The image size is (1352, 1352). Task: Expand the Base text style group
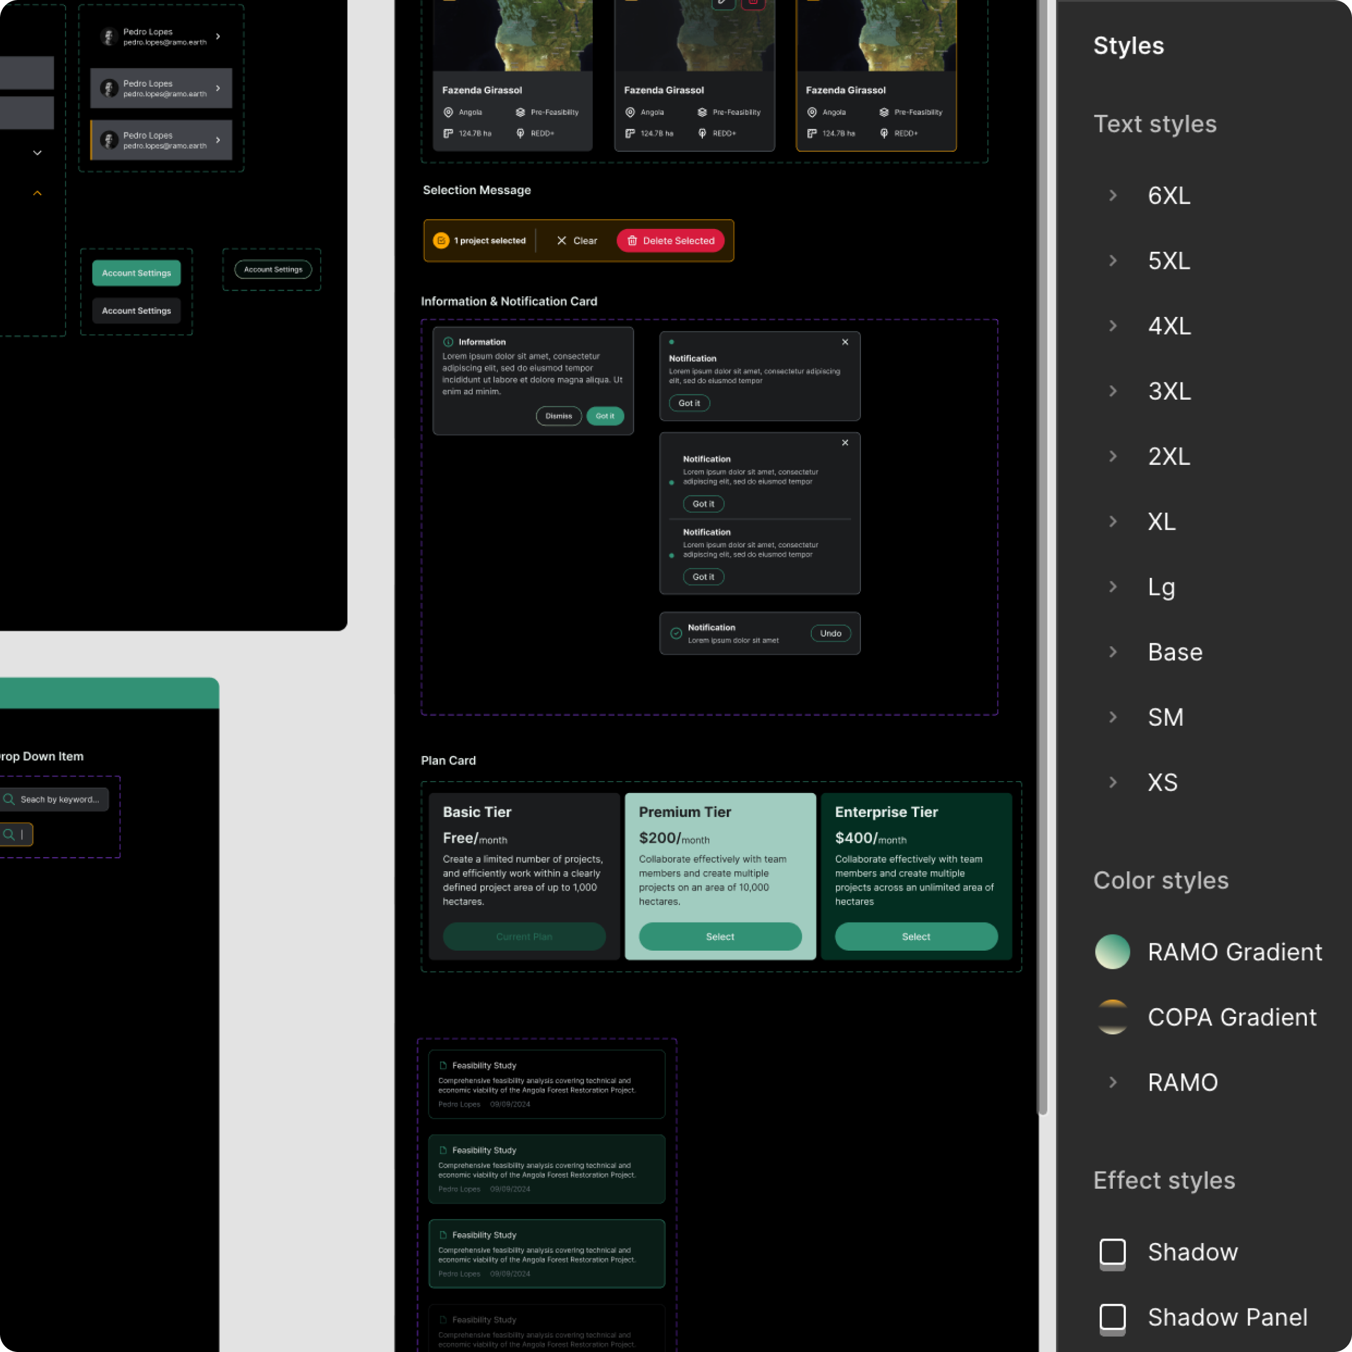click(1113, 652)
